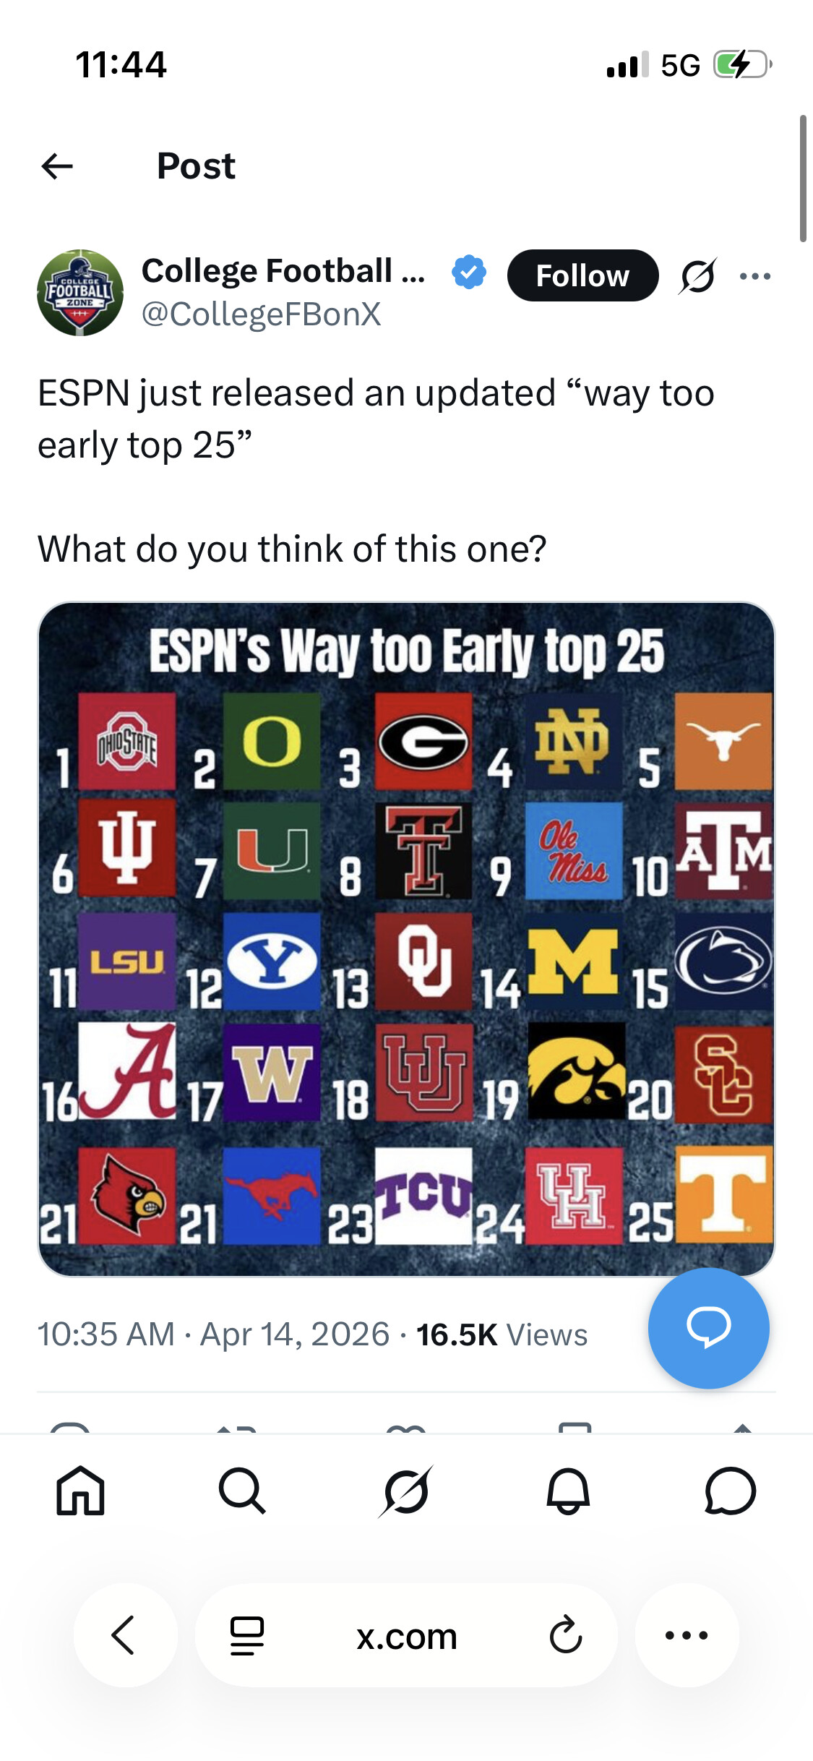
Task: Open Notifications bell tab
Action: pos(568,1491)
